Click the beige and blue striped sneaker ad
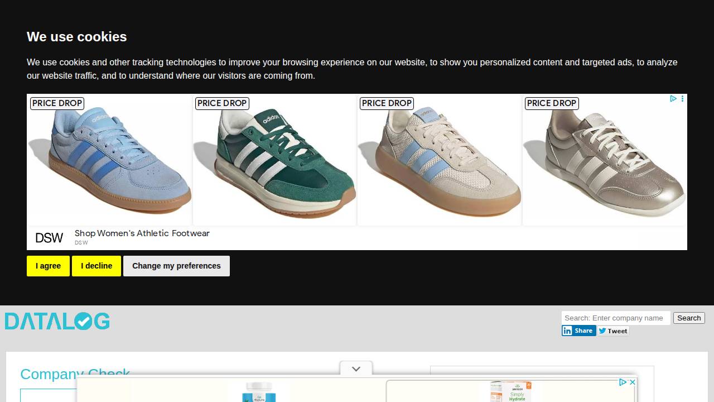The image size is (714, 402). (440, 160)
